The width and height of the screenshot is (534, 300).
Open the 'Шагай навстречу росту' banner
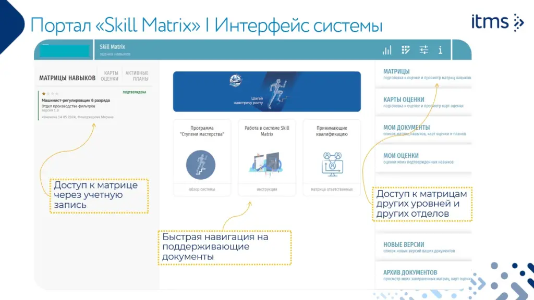click(267, 91)
